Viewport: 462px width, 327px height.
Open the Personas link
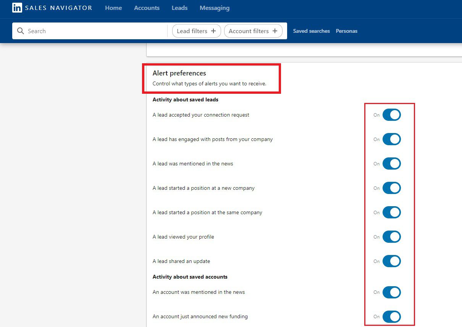click(x=346, y=31)
